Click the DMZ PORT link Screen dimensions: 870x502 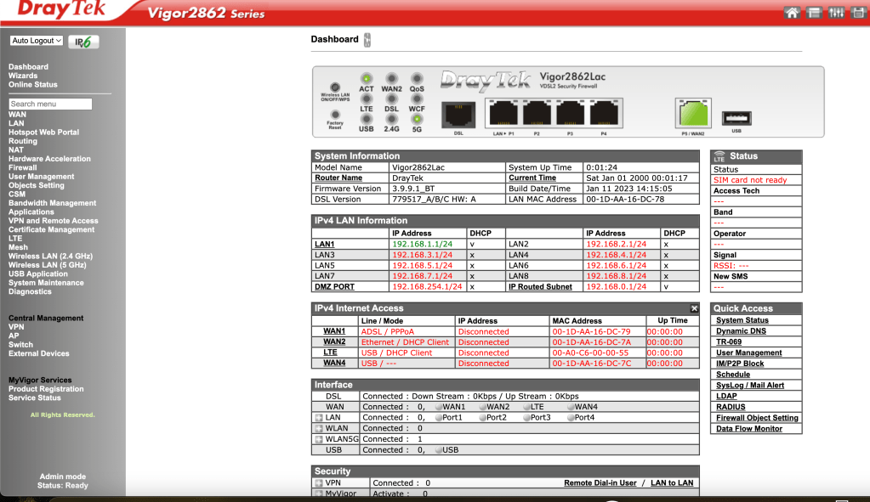[334, 286]
